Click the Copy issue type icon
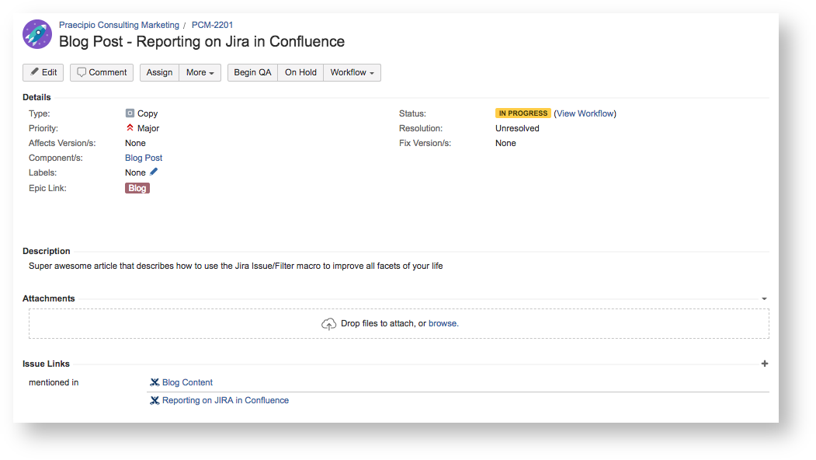This screenshot has height=460, width=816. (130, 113)
